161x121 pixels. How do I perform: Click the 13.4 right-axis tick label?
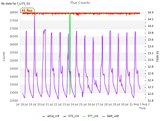tap(150, 46)
